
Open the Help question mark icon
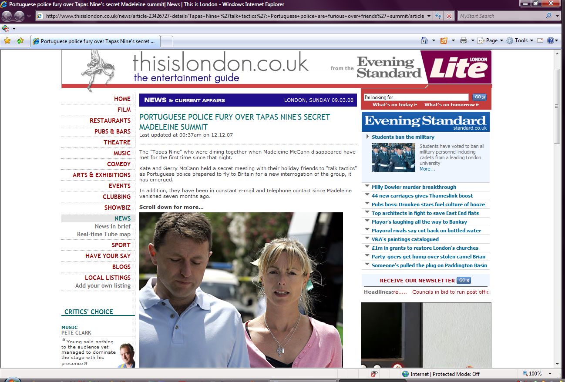pos(551,40)
